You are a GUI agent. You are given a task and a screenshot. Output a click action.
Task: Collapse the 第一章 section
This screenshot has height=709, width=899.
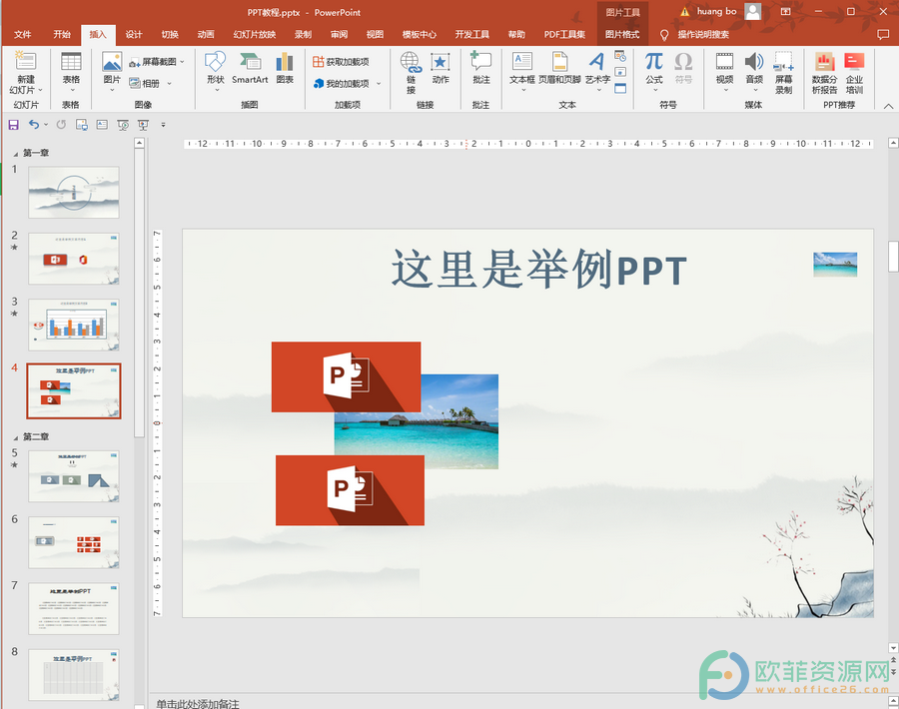[x=15, y=153]
